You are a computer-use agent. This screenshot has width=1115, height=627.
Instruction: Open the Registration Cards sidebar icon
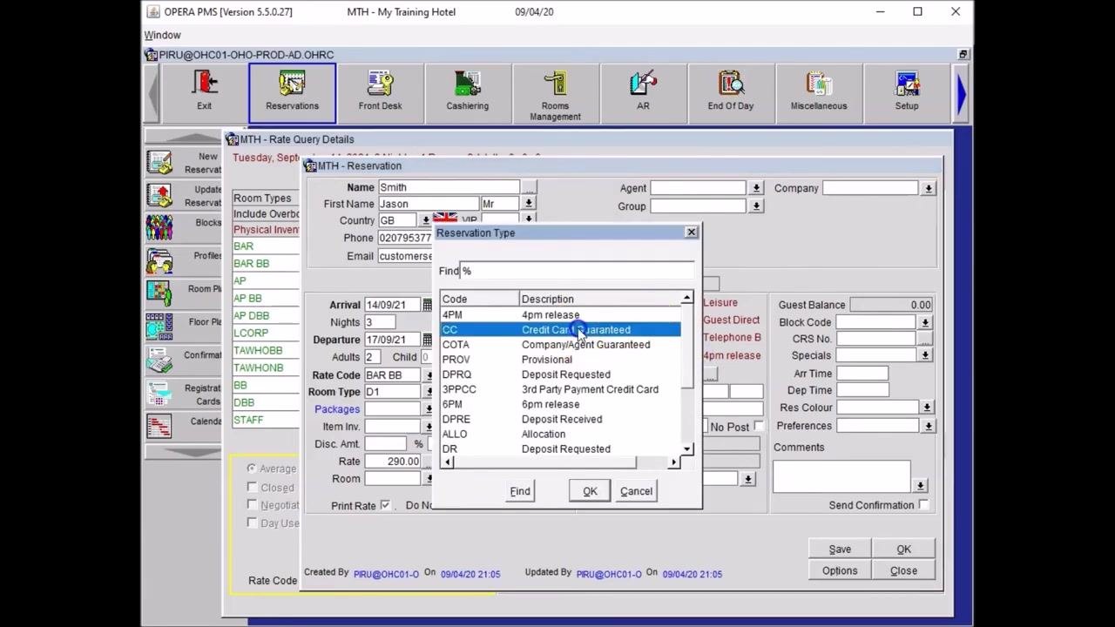pos(159,394)
